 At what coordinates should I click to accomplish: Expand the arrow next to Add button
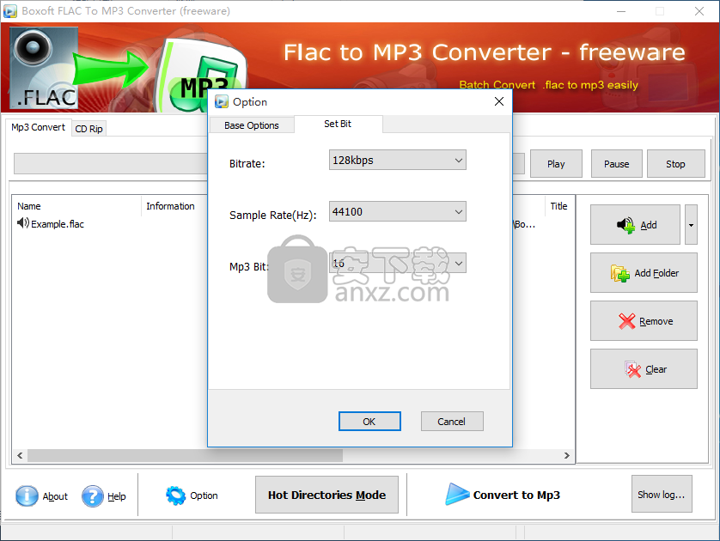(x=691, y=225)
